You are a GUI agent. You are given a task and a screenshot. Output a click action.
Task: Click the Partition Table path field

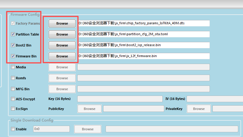pos(144,34)
